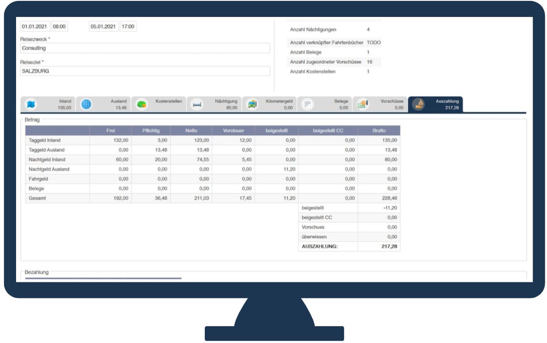
Task: Click the money icon on Vorschüsse tab
Action: click(x=362, y=104)
